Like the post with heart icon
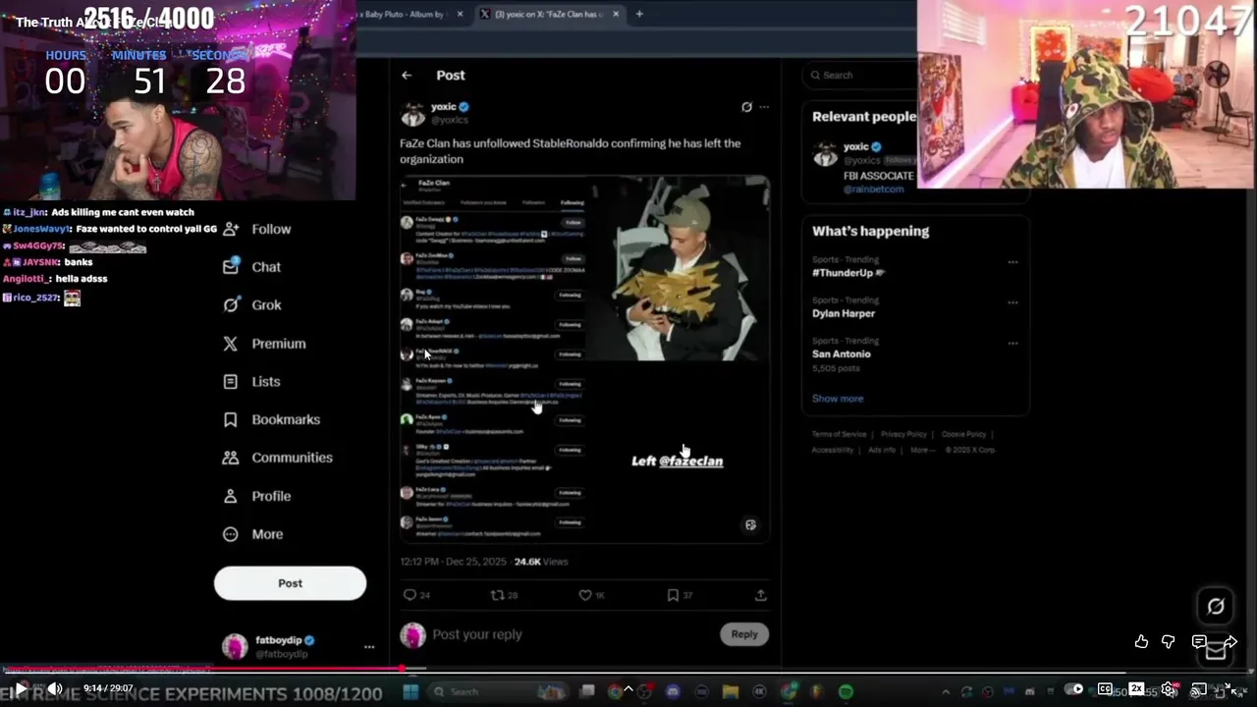1257x707 pixels. (x=585, y=595)
